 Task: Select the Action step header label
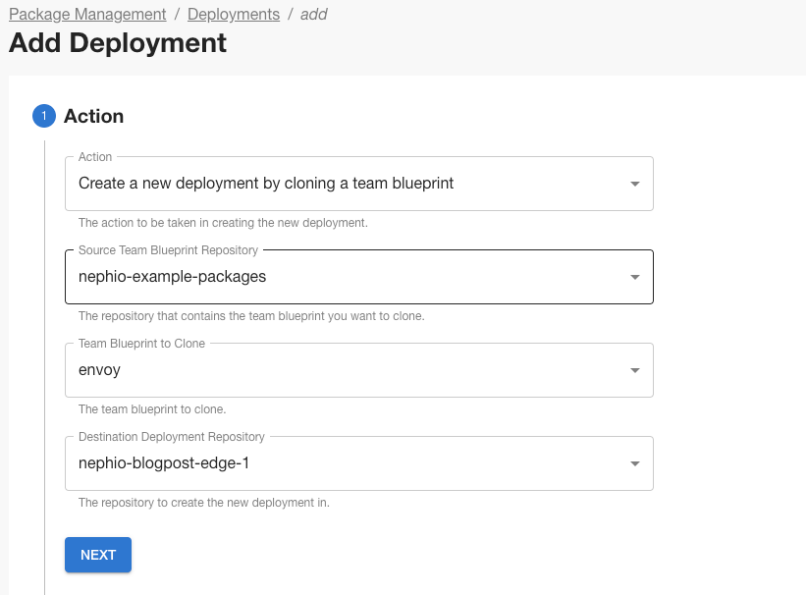[93, 117]
